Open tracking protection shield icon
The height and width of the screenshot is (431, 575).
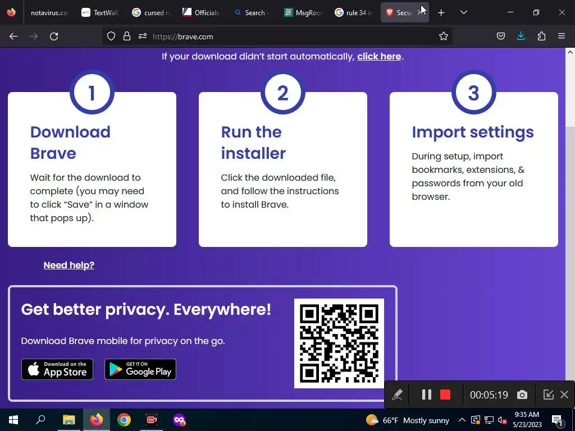click(x=111, y=36)
